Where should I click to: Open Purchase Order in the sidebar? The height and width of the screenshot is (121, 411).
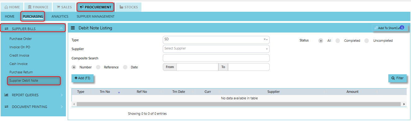(21, 39)
